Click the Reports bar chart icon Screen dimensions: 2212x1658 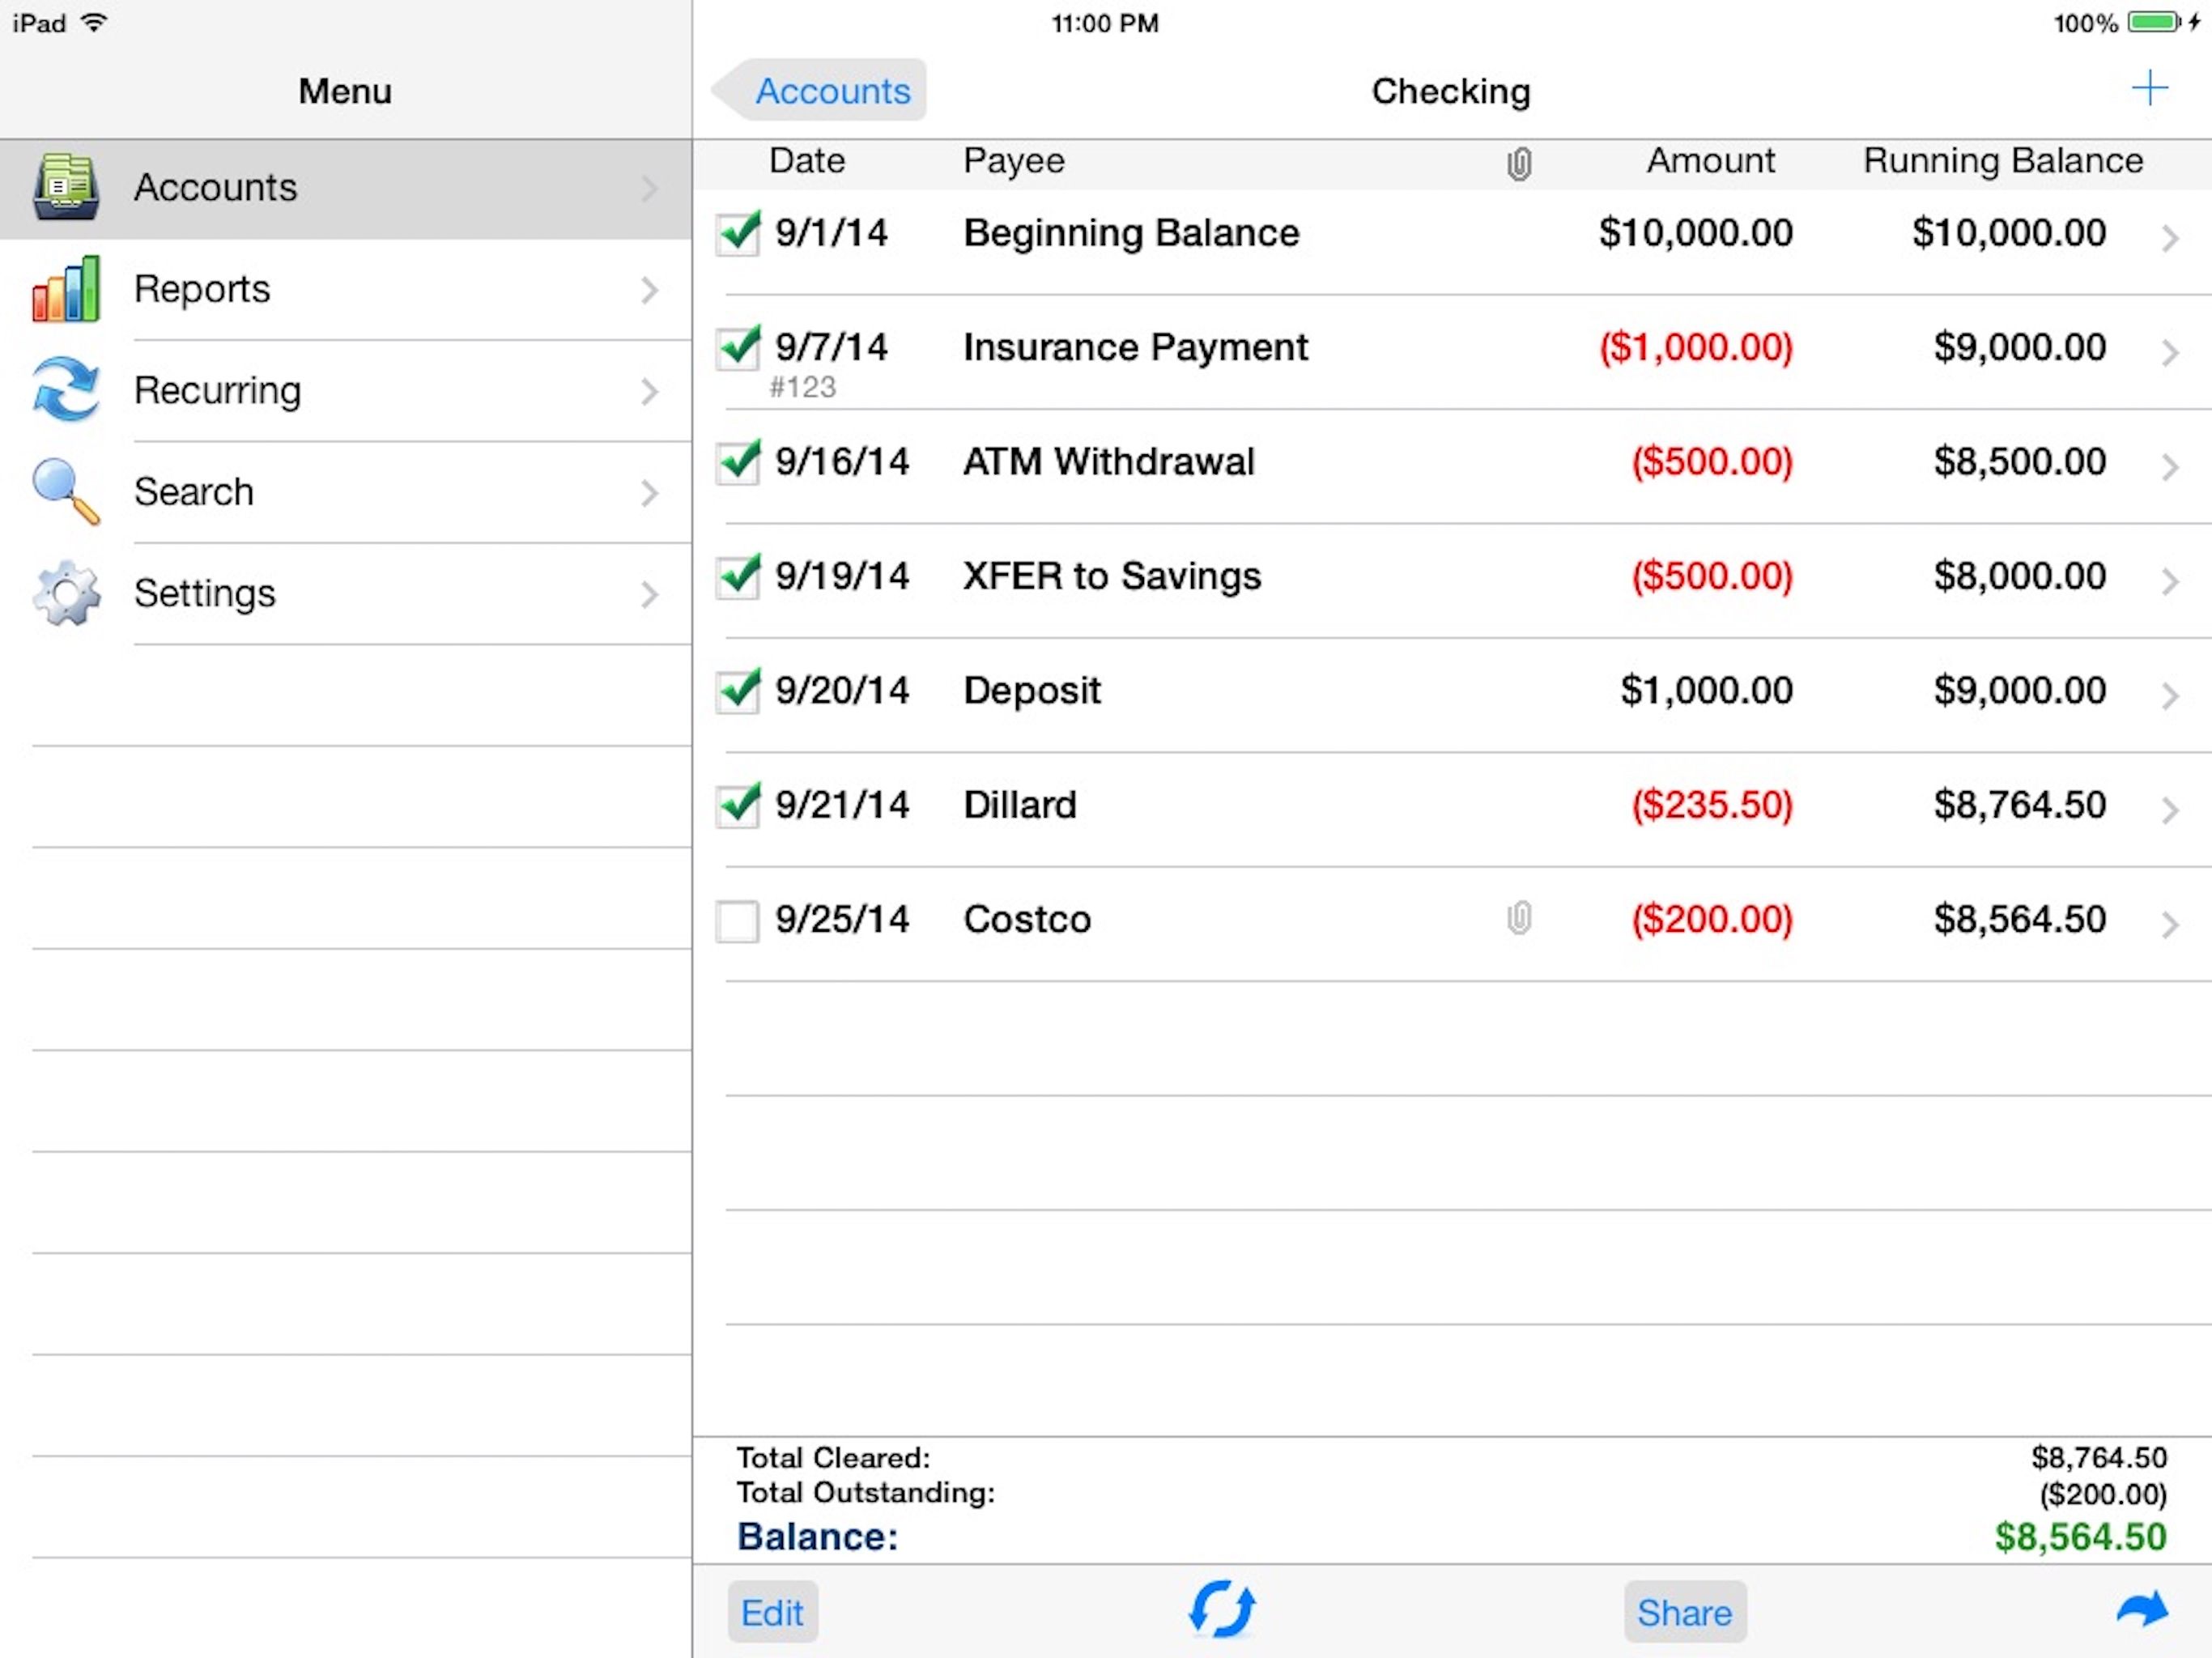pyautogui.click(x=66, y=289)
